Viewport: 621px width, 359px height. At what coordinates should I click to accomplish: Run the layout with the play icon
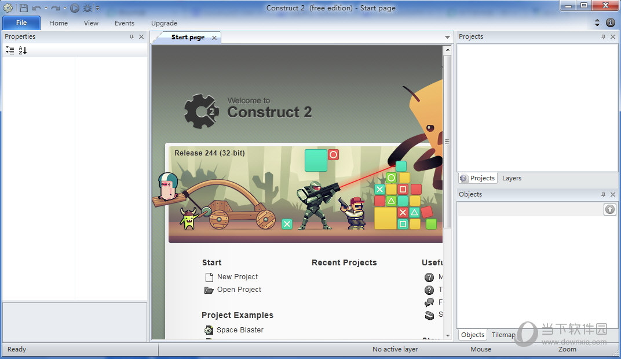(x=75, y=8)
